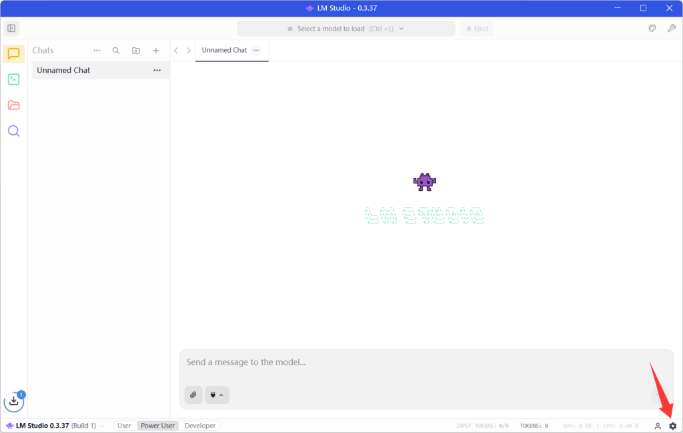The height and width of the screenshot is (433, 683).
Task: Open the My Models folder icon
Action: 13,105
